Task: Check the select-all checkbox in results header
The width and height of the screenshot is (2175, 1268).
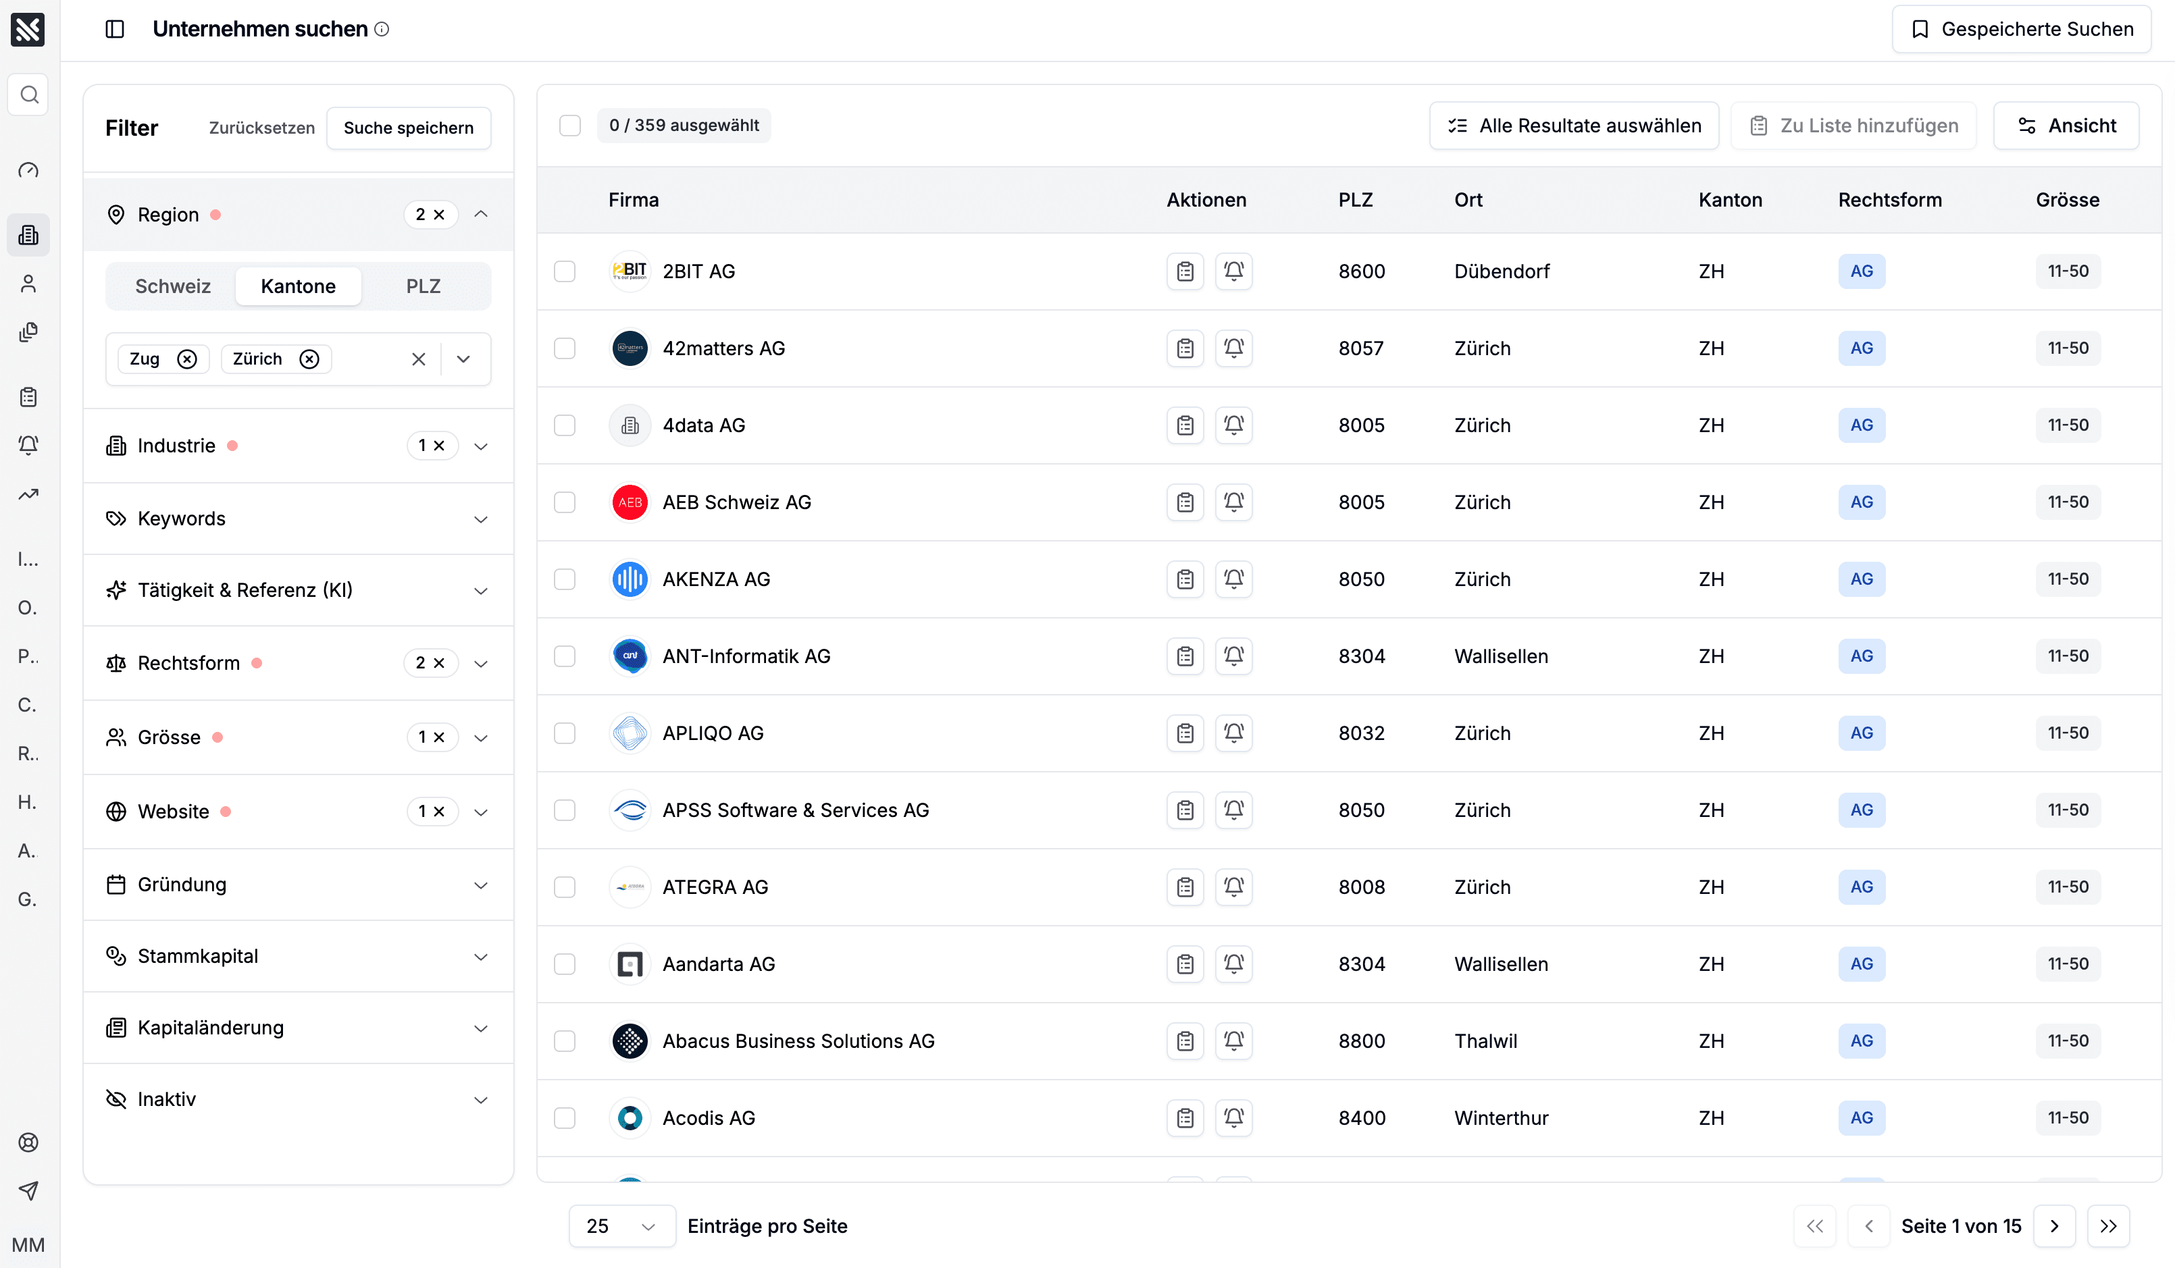Action: (569, 126)
